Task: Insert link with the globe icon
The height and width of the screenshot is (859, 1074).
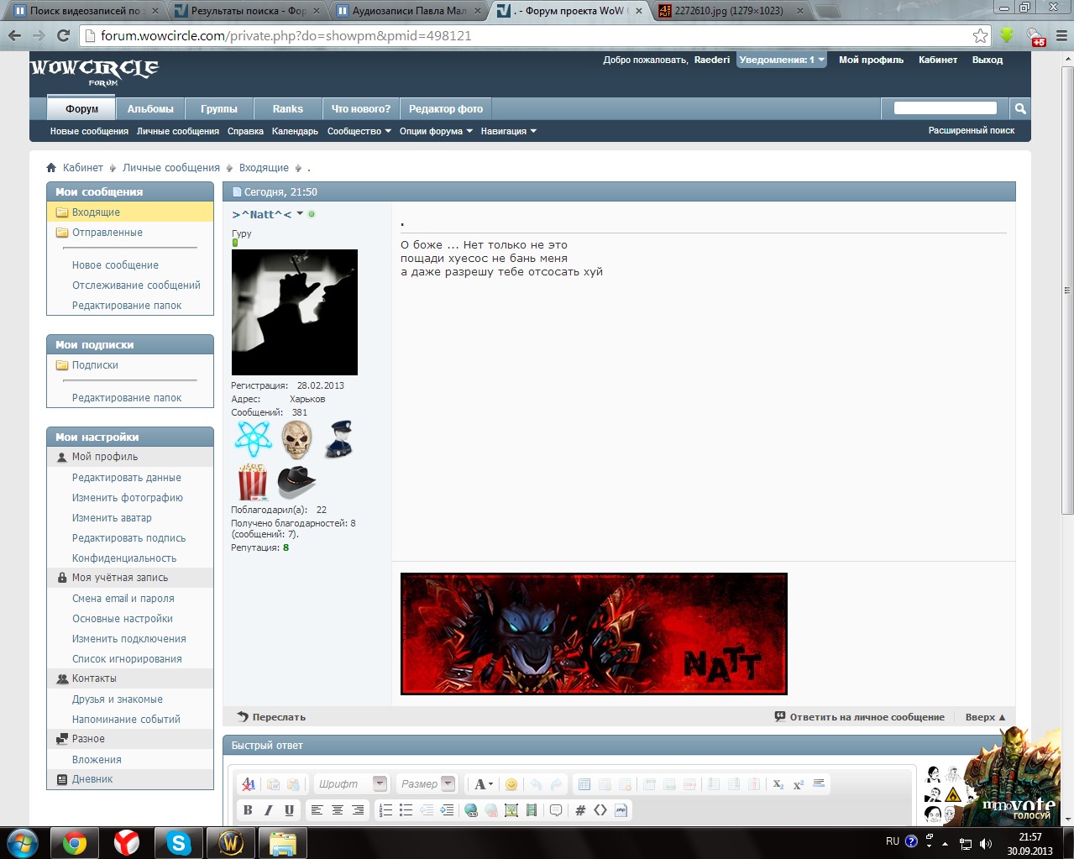Action: pos(470,810)
